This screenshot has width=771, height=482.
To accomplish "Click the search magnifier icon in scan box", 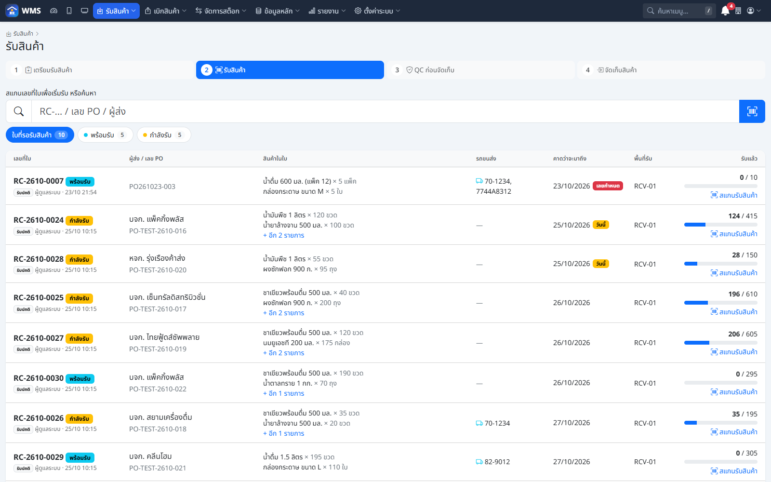I will pos(19,111).
